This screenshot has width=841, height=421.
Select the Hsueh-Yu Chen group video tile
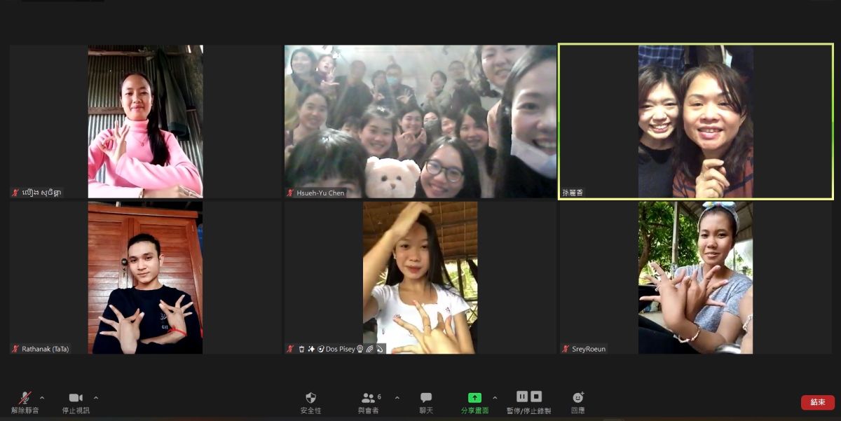420,121
